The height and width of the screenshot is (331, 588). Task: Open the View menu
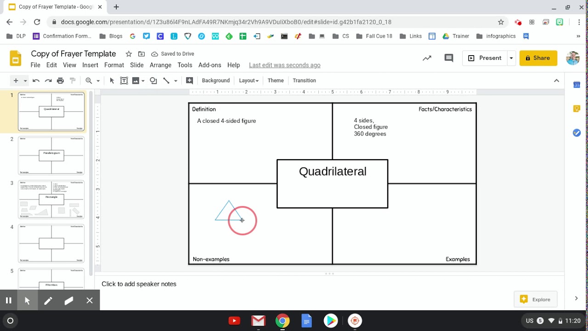click(69, 65)
